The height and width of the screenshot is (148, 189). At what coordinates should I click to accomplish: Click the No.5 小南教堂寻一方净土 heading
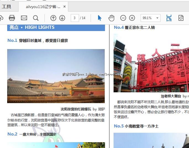136,126
